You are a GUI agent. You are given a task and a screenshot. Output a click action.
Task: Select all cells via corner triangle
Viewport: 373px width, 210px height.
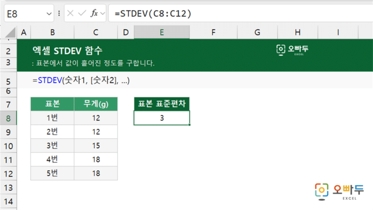(x=10, y=33)
